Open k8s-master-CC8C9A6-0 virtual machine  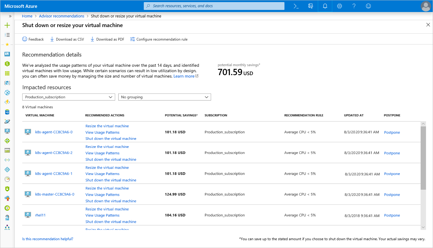(x=55, y=194)
